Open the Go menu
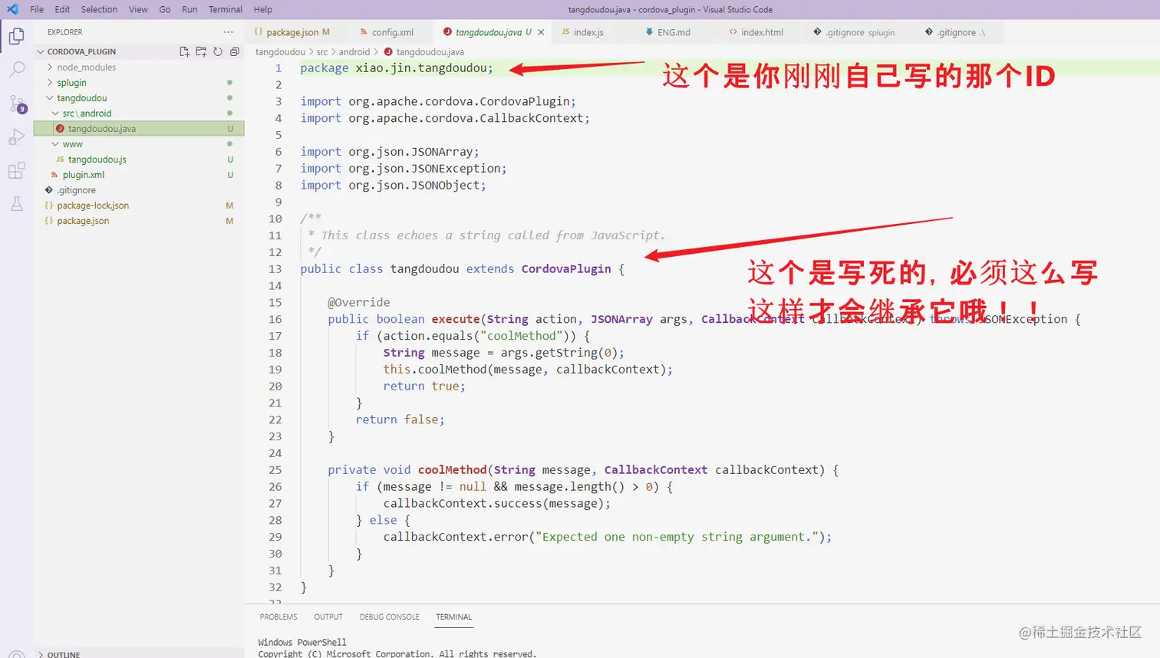 click(165, 9)
